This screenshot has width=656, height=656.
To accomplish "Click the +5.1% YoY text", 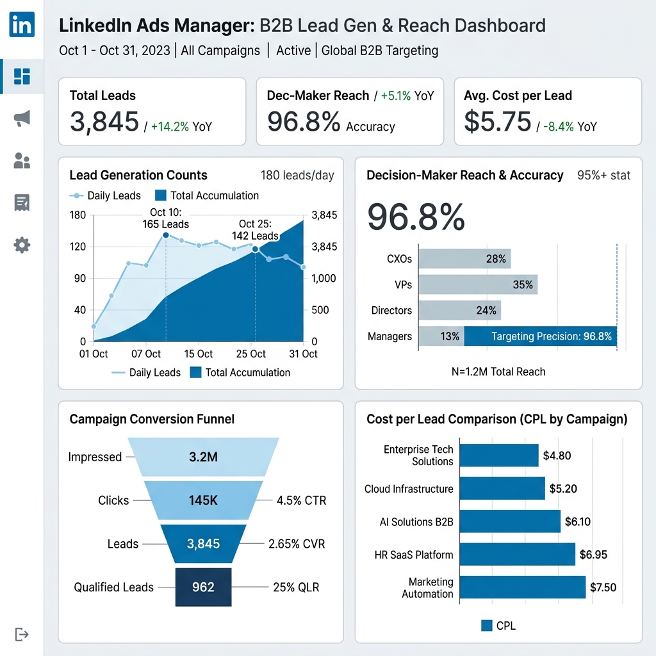I will point(407,96).
